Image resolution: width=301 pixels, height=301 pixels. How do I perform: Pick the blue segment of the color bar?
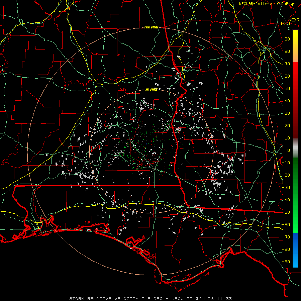[295, 250]
